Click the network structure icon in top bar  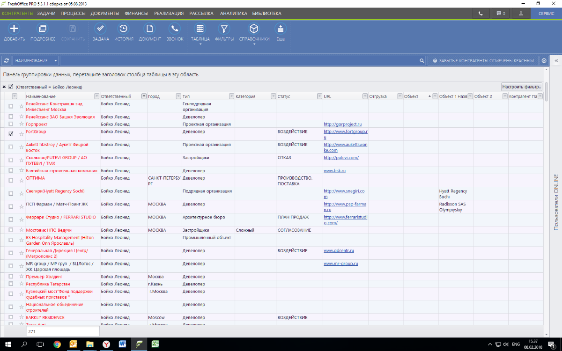[x=521, y=14]
